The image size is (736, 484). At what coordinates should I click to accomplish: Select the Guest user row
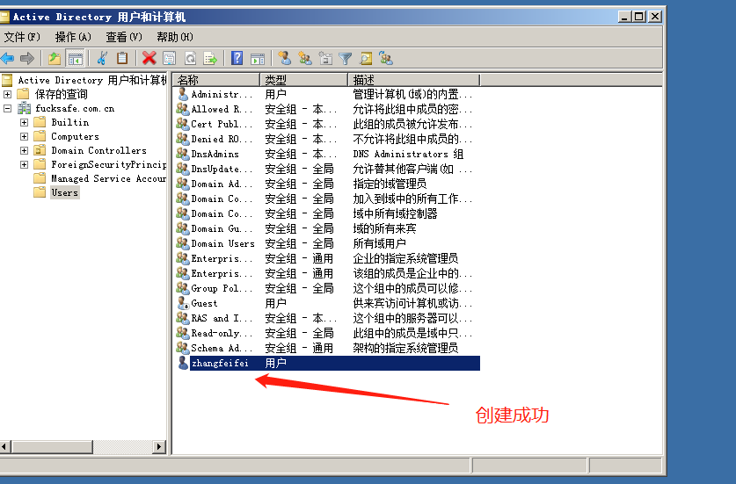(327, 303)
